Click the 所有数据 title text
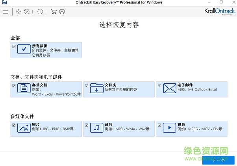 tap(40, 46)
